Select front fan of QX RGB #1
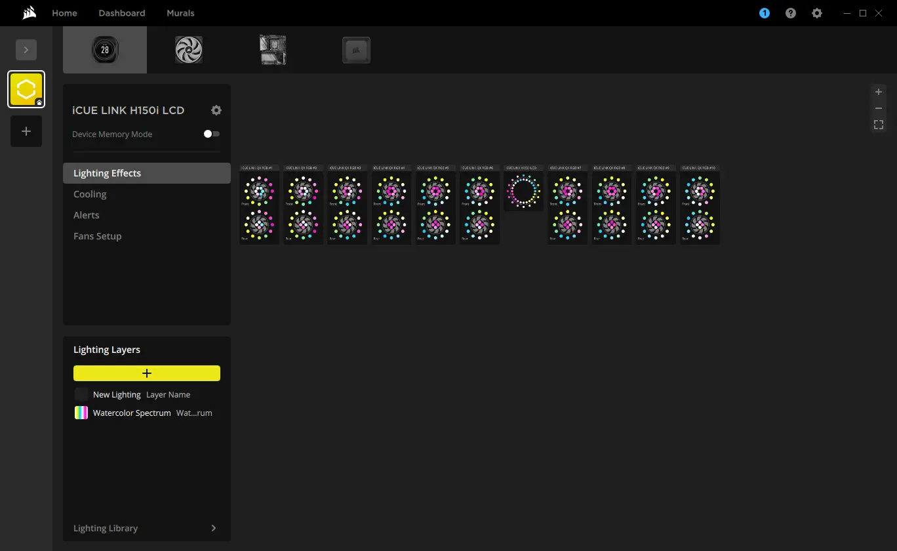Viewport: 897px width, 551px height. 259,192
